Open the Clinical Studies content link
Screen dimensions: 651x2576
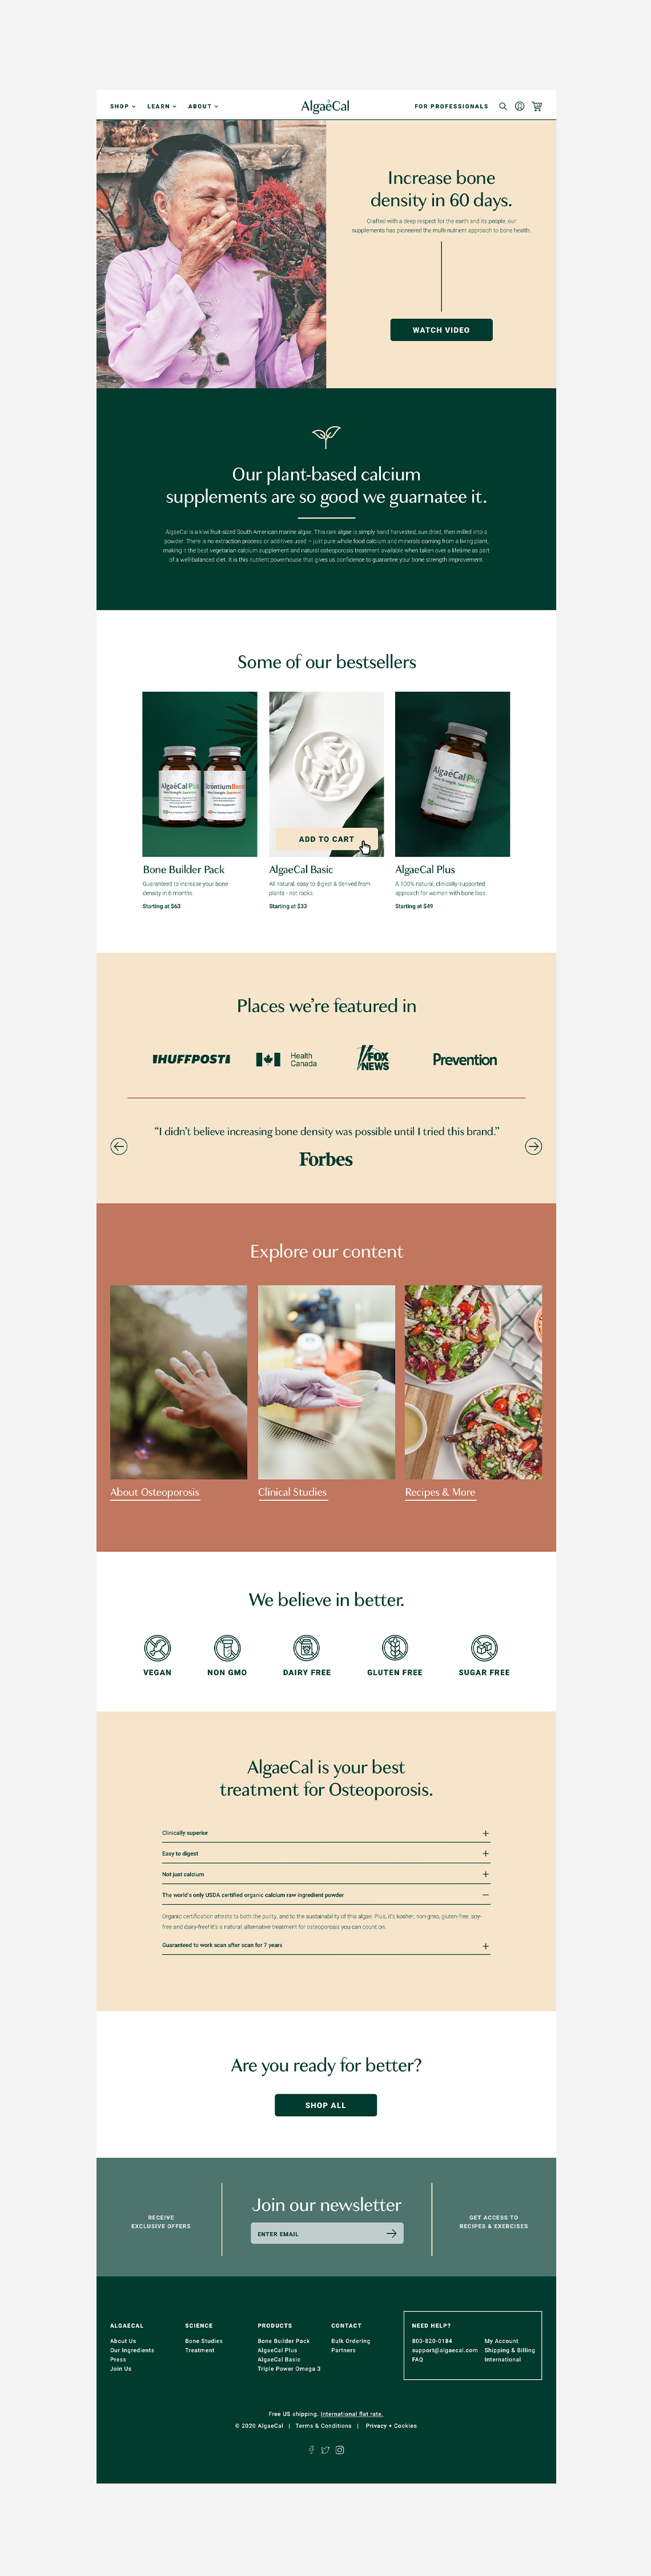pos(292,1491)
